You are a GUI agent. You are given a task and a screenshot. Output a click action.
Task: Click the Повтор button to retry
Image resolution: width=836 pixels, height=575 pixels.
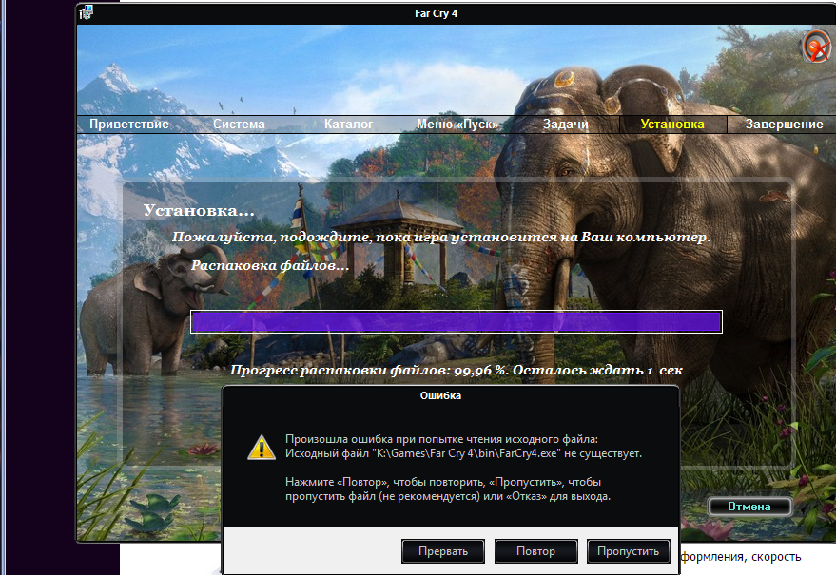(535, 551)
